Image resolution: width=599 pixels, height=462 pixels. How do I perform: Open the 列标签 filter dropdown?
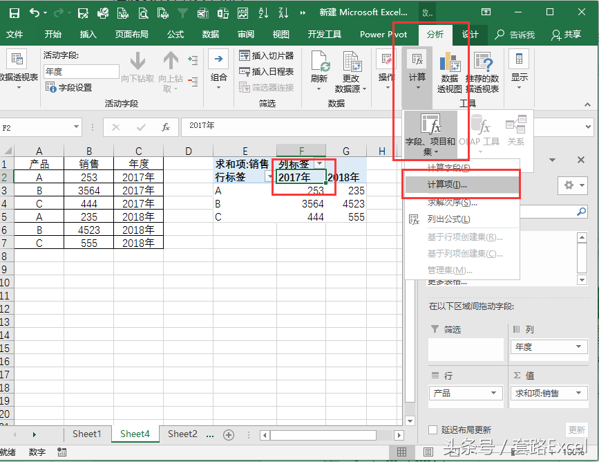pyautogui.click(x=319, y=164)
